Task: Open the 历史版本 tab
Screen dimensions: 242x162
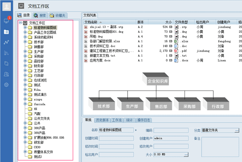Action: (x=102, y=120)
